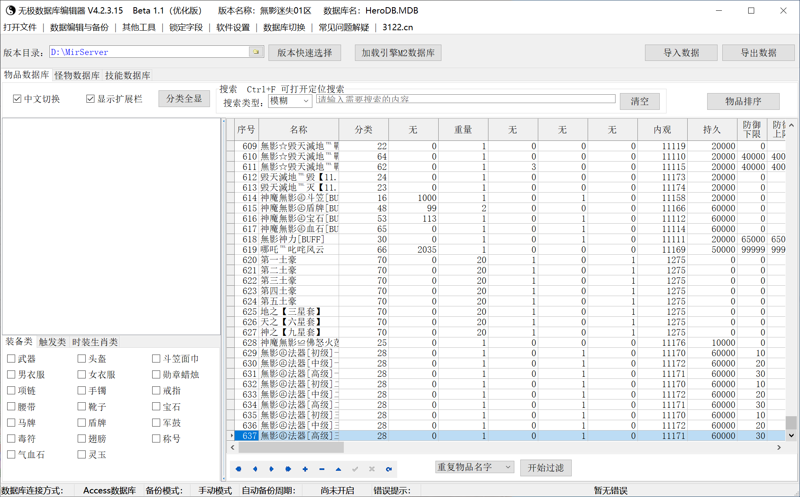Image resolution: width=800 pixels, height=497 pixels.
Task: Open 3122.cn menu item
Action: (x=398, y=27)
